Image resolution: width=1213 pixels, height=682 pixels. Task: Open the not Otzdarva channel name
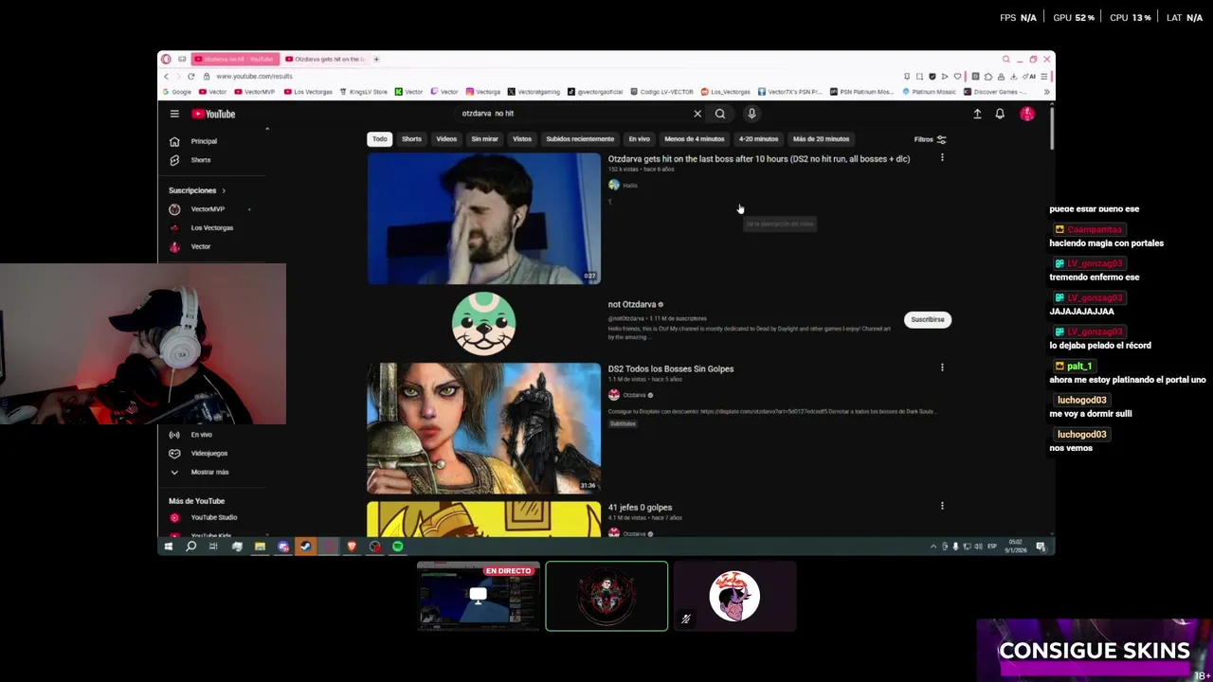pyautogui.click(x=632, y=304)
